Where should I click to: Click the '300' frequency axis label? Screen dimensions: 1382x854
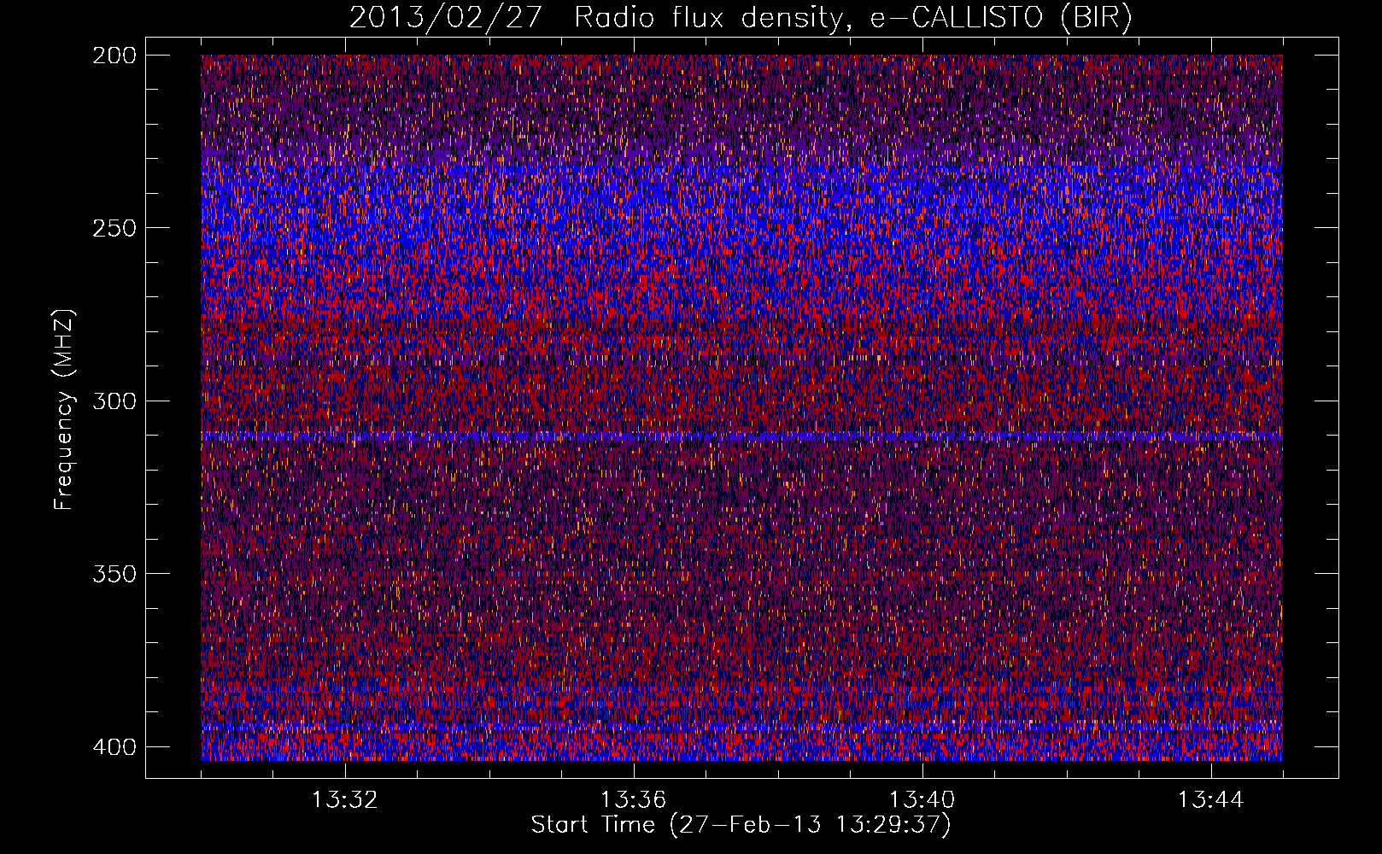114,401
